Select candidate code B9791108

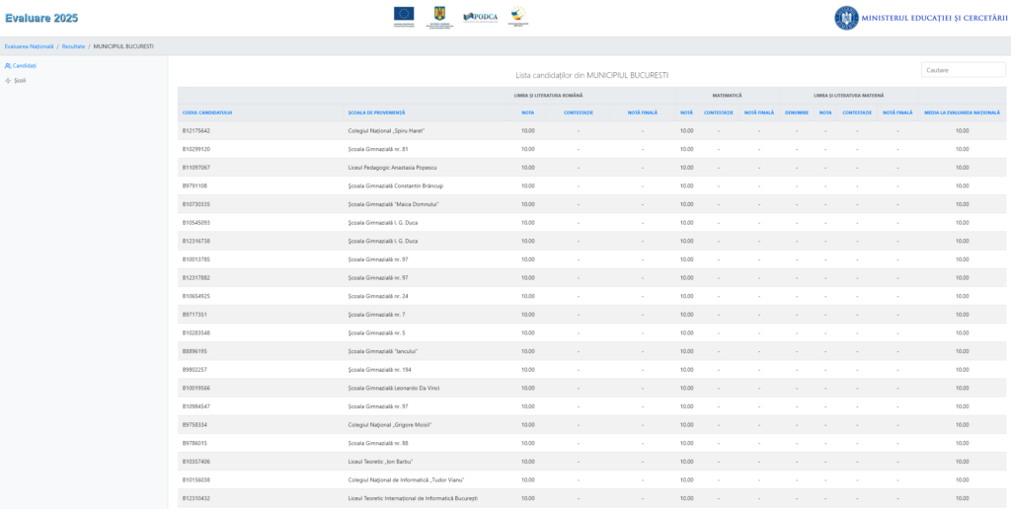(x=194, y=185)
